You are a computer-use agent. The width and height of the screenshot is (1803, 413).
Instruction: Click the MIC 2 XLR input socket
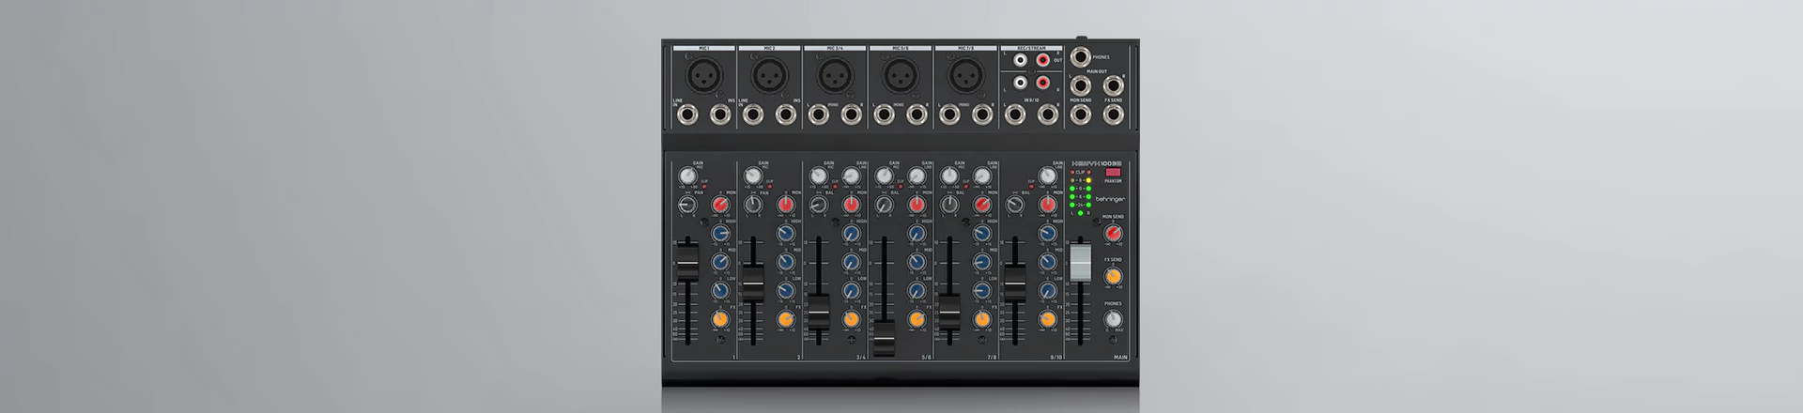pos(769,73)
